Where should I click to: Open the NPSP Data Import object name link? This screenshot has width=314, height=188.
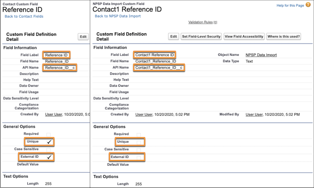pyautogui.click(x=261, y=55)
